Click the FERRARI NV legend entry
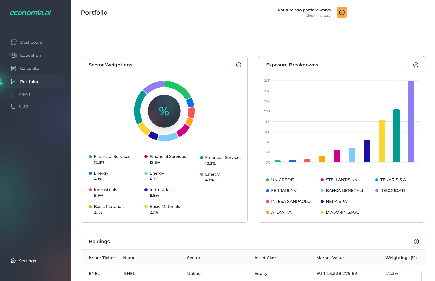Screen dimensions: 435x281 281,191
